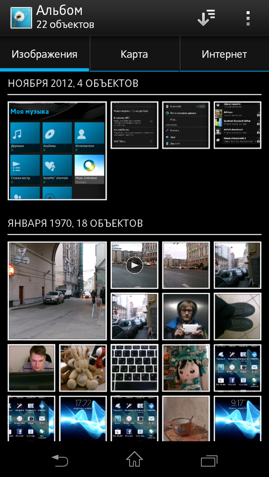Viewport: 269px width, 477px height.
Task: Tap the Album app dandelion icon
Action: (21, 18)
